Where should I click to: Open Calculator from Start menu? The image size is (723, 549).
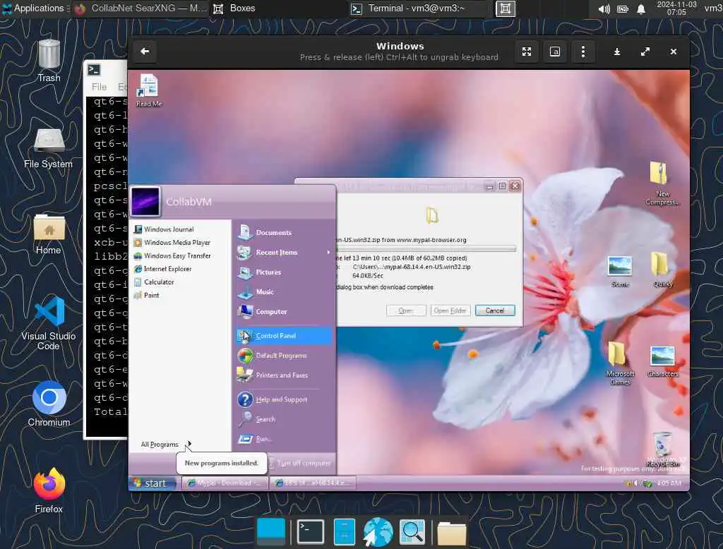(x=154, y=282)
